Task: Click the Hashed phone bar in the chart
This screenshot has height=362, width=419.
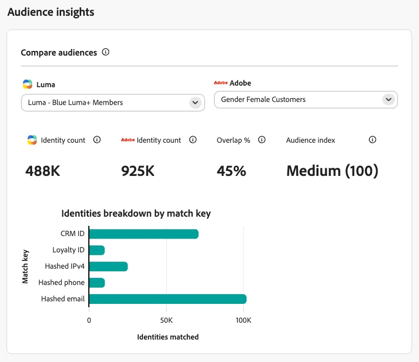Action: pyautogui.click(x=97, y=282)
